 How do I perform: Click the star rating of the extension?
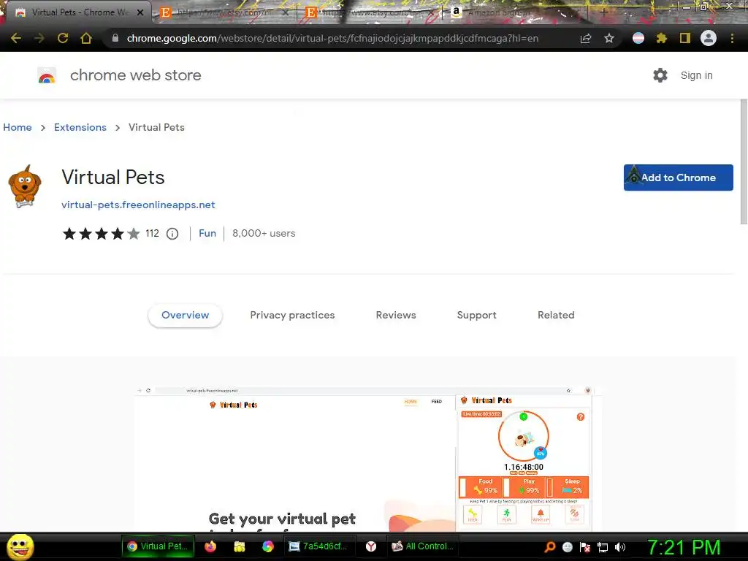point(101,234)
